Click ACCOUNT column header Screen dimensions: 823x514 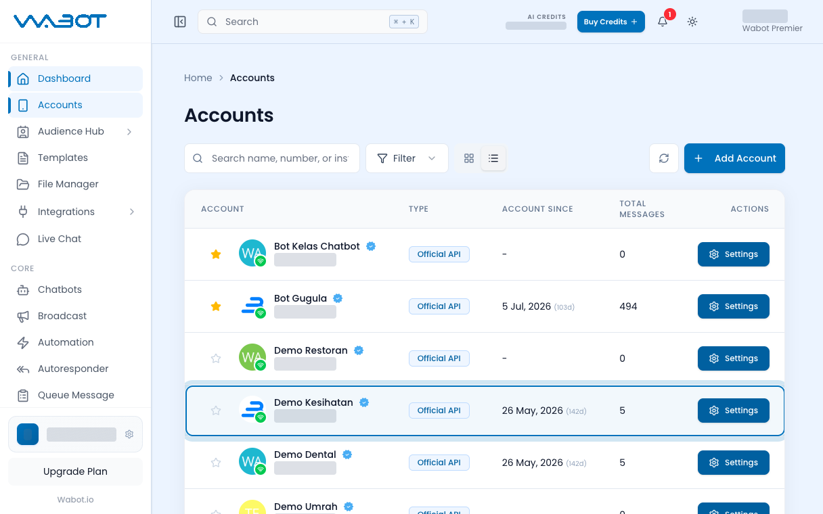223,209
